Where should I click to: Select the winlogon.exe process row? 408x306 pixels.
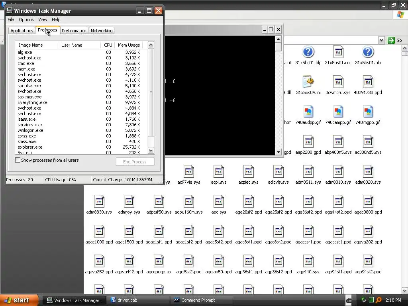[x=81, y=130]
